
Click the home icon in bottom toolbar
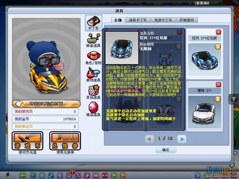click(42, 175)
